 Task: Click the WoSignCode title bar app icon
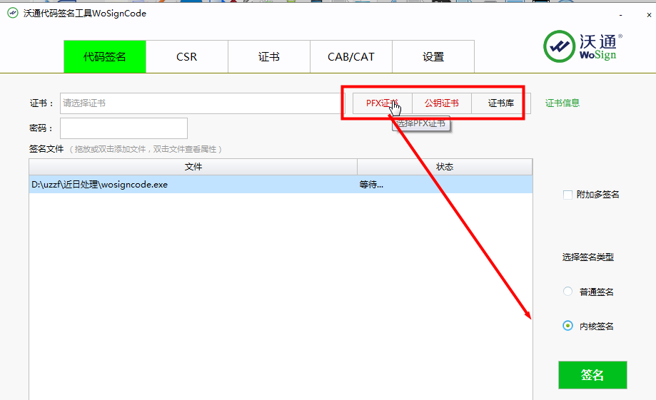13,13
